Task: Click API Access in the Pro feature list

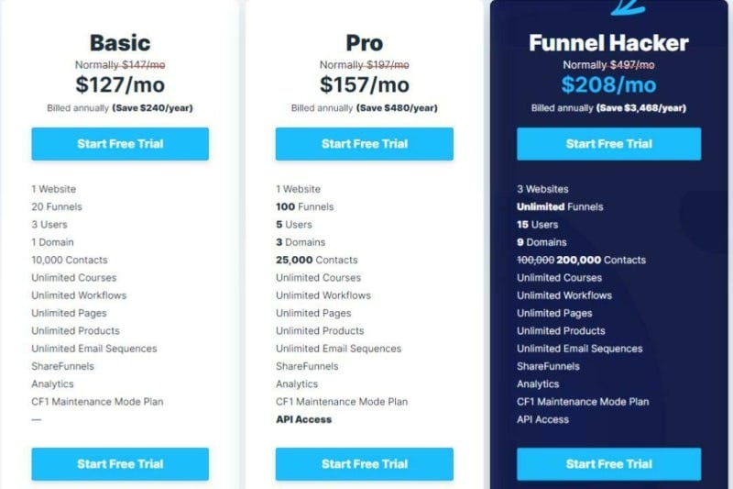Action: (304, 419)
